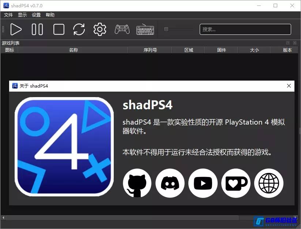Open emulator settings via the gear icon
This screenshot has height=229, width=301.
[99, 29]
